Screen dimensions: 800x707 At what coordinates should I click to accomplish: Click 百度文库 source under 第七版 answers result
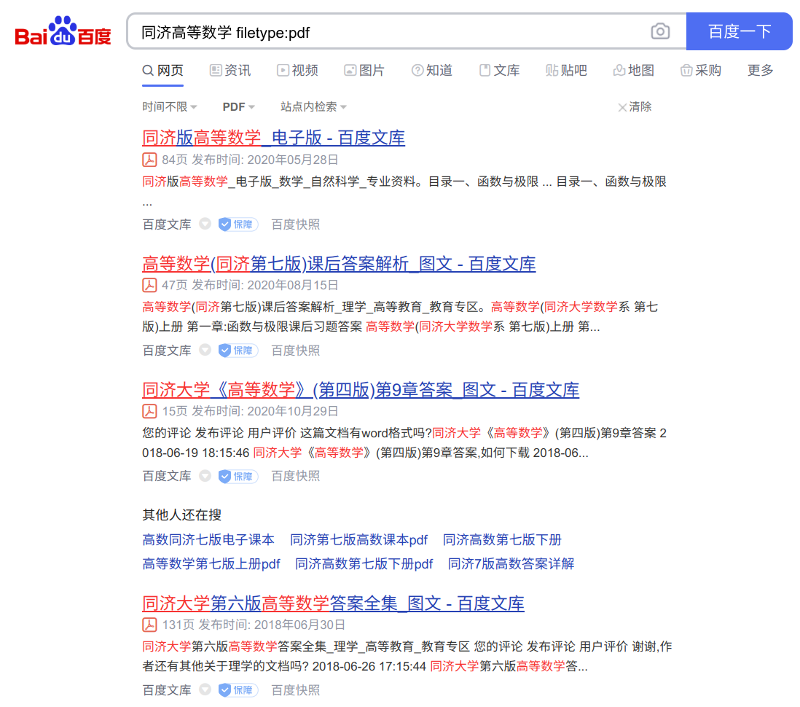[x=167, y=350]
